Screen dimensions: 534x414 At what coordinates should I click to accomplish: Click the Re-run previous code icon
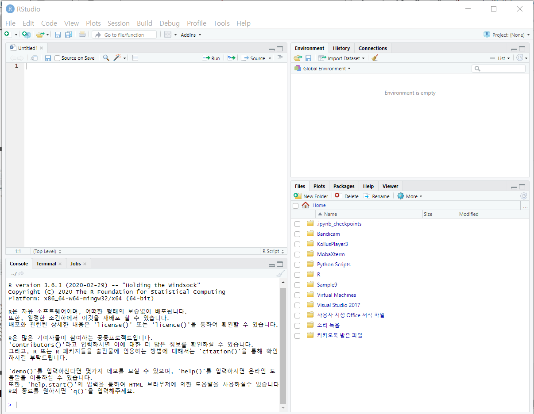coord(231,58)
